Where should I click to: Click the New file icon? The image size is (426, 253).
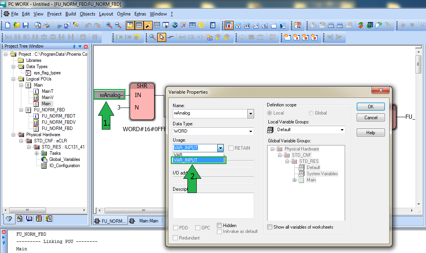pos(7,26)
